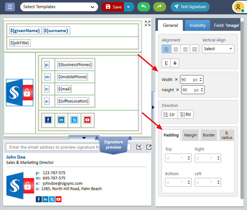The image size is (247, 210).
Task: Set text direction to Rtl
Action: [x=186, y=114]
